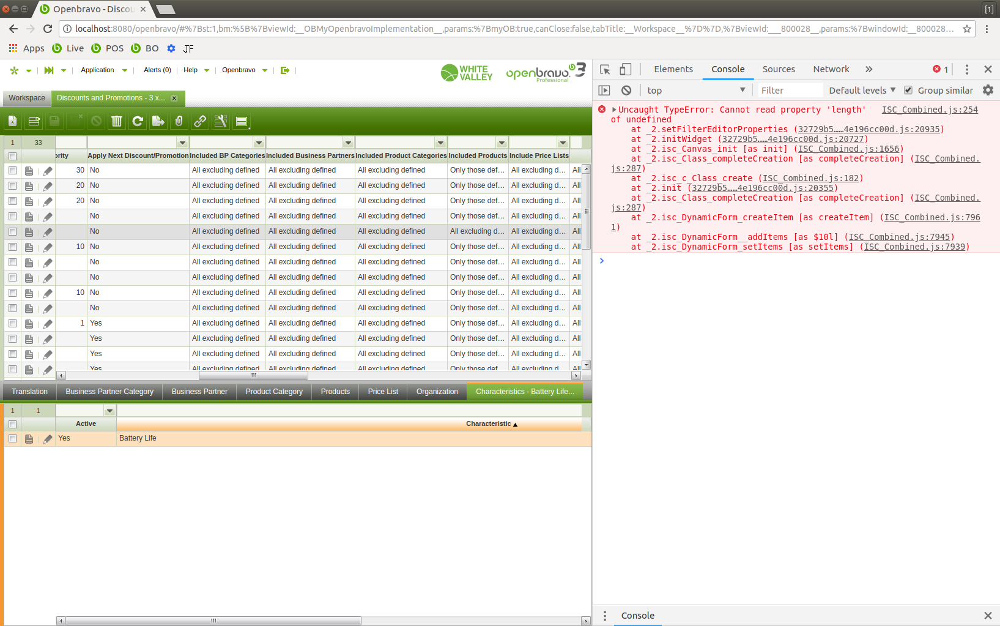The image size is (1000, 626).
Task: Open the Default levels dropdown
Action: point(862,91)
